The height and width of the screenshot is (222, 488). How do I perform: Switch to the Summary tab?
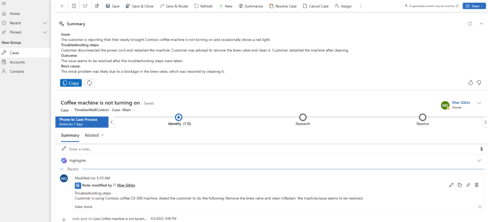pos(70,136)
